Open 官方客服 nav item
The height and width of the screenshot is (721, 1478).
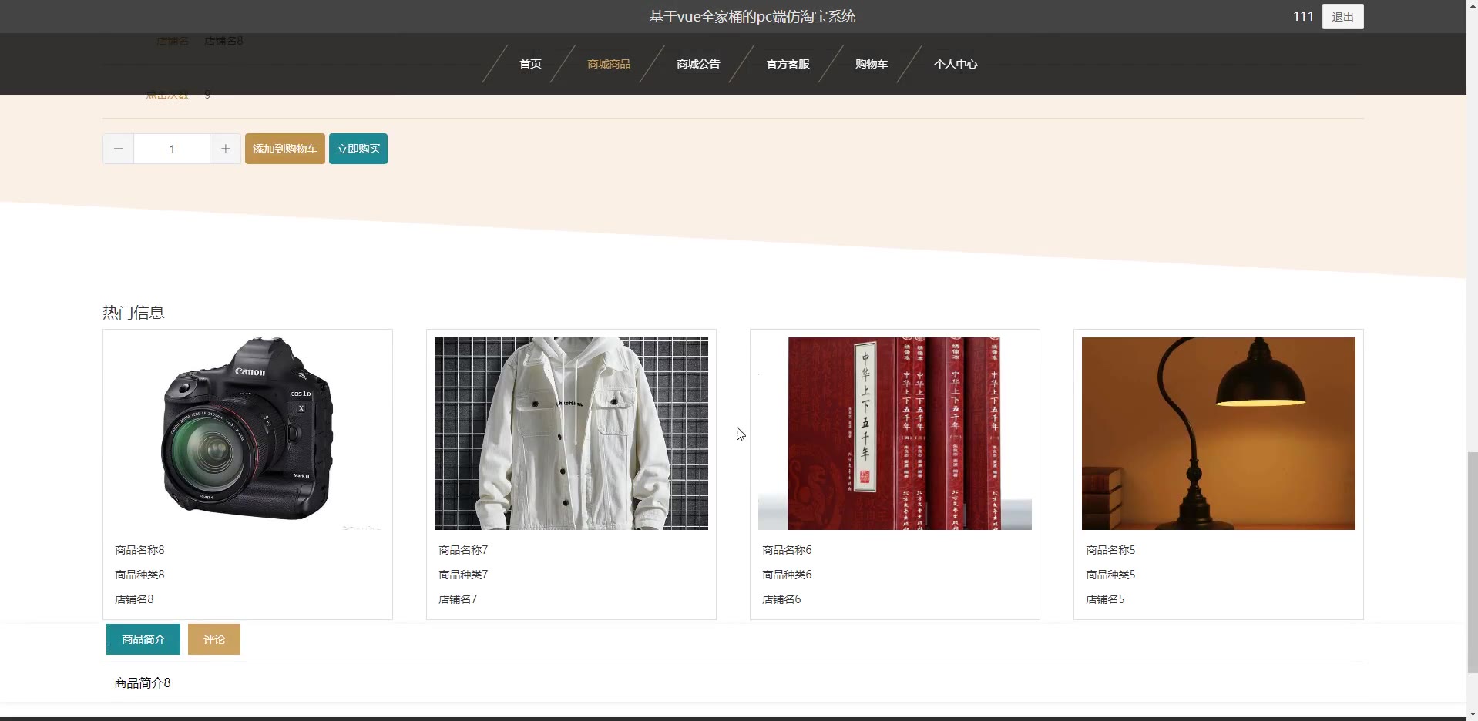pyautogui.click(x=788, y=64)
